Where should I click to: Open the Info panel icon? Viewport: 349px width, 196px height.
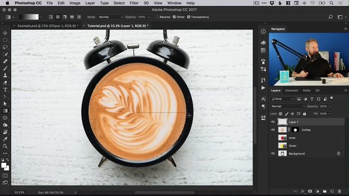pos(263,32)
